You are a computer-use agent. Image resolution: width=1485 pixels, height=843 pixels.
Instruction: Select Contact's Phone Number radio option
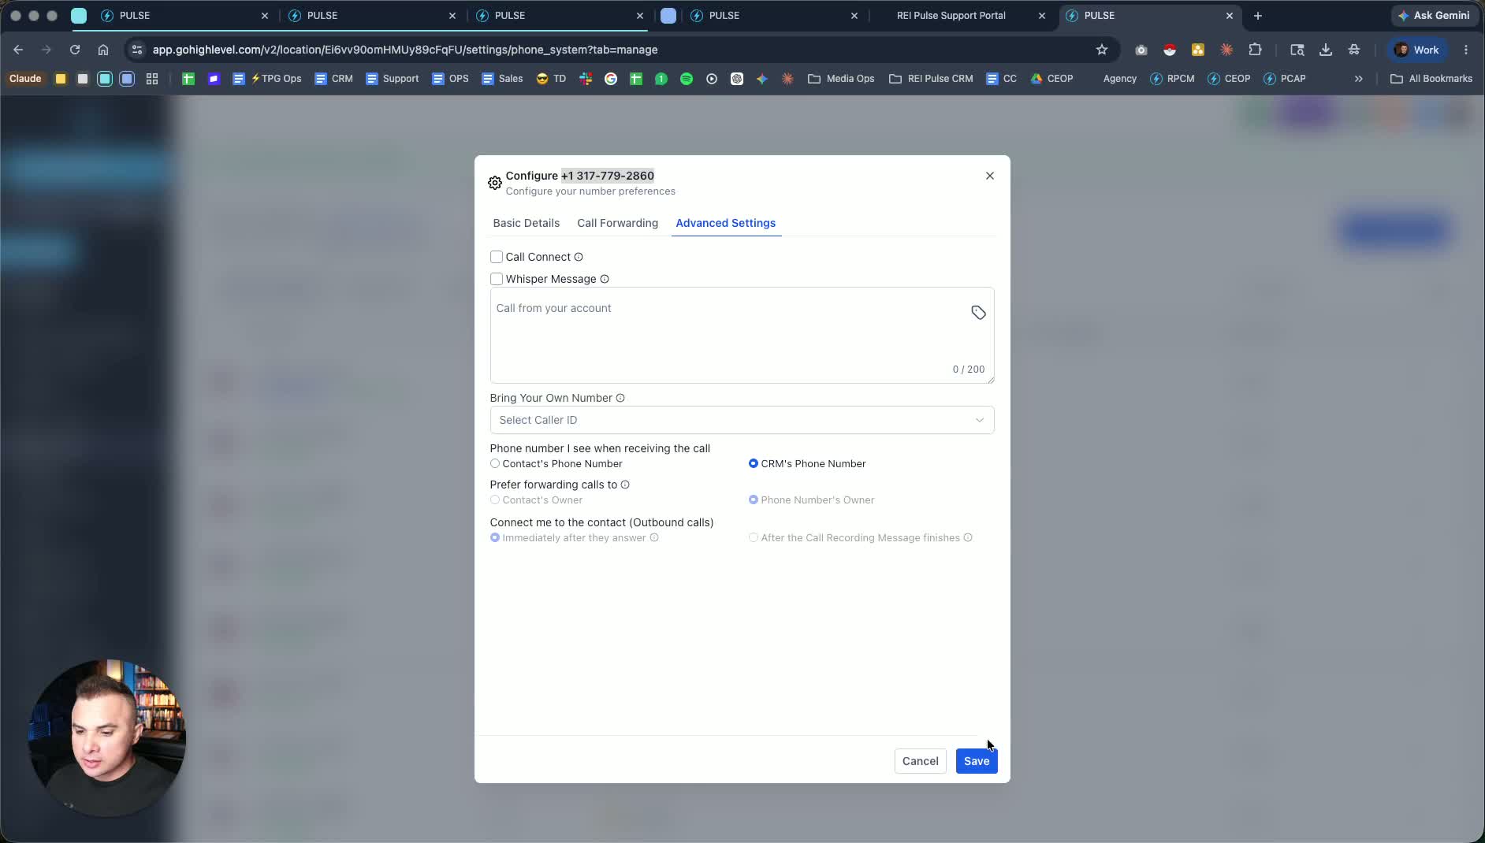[495, 463]
